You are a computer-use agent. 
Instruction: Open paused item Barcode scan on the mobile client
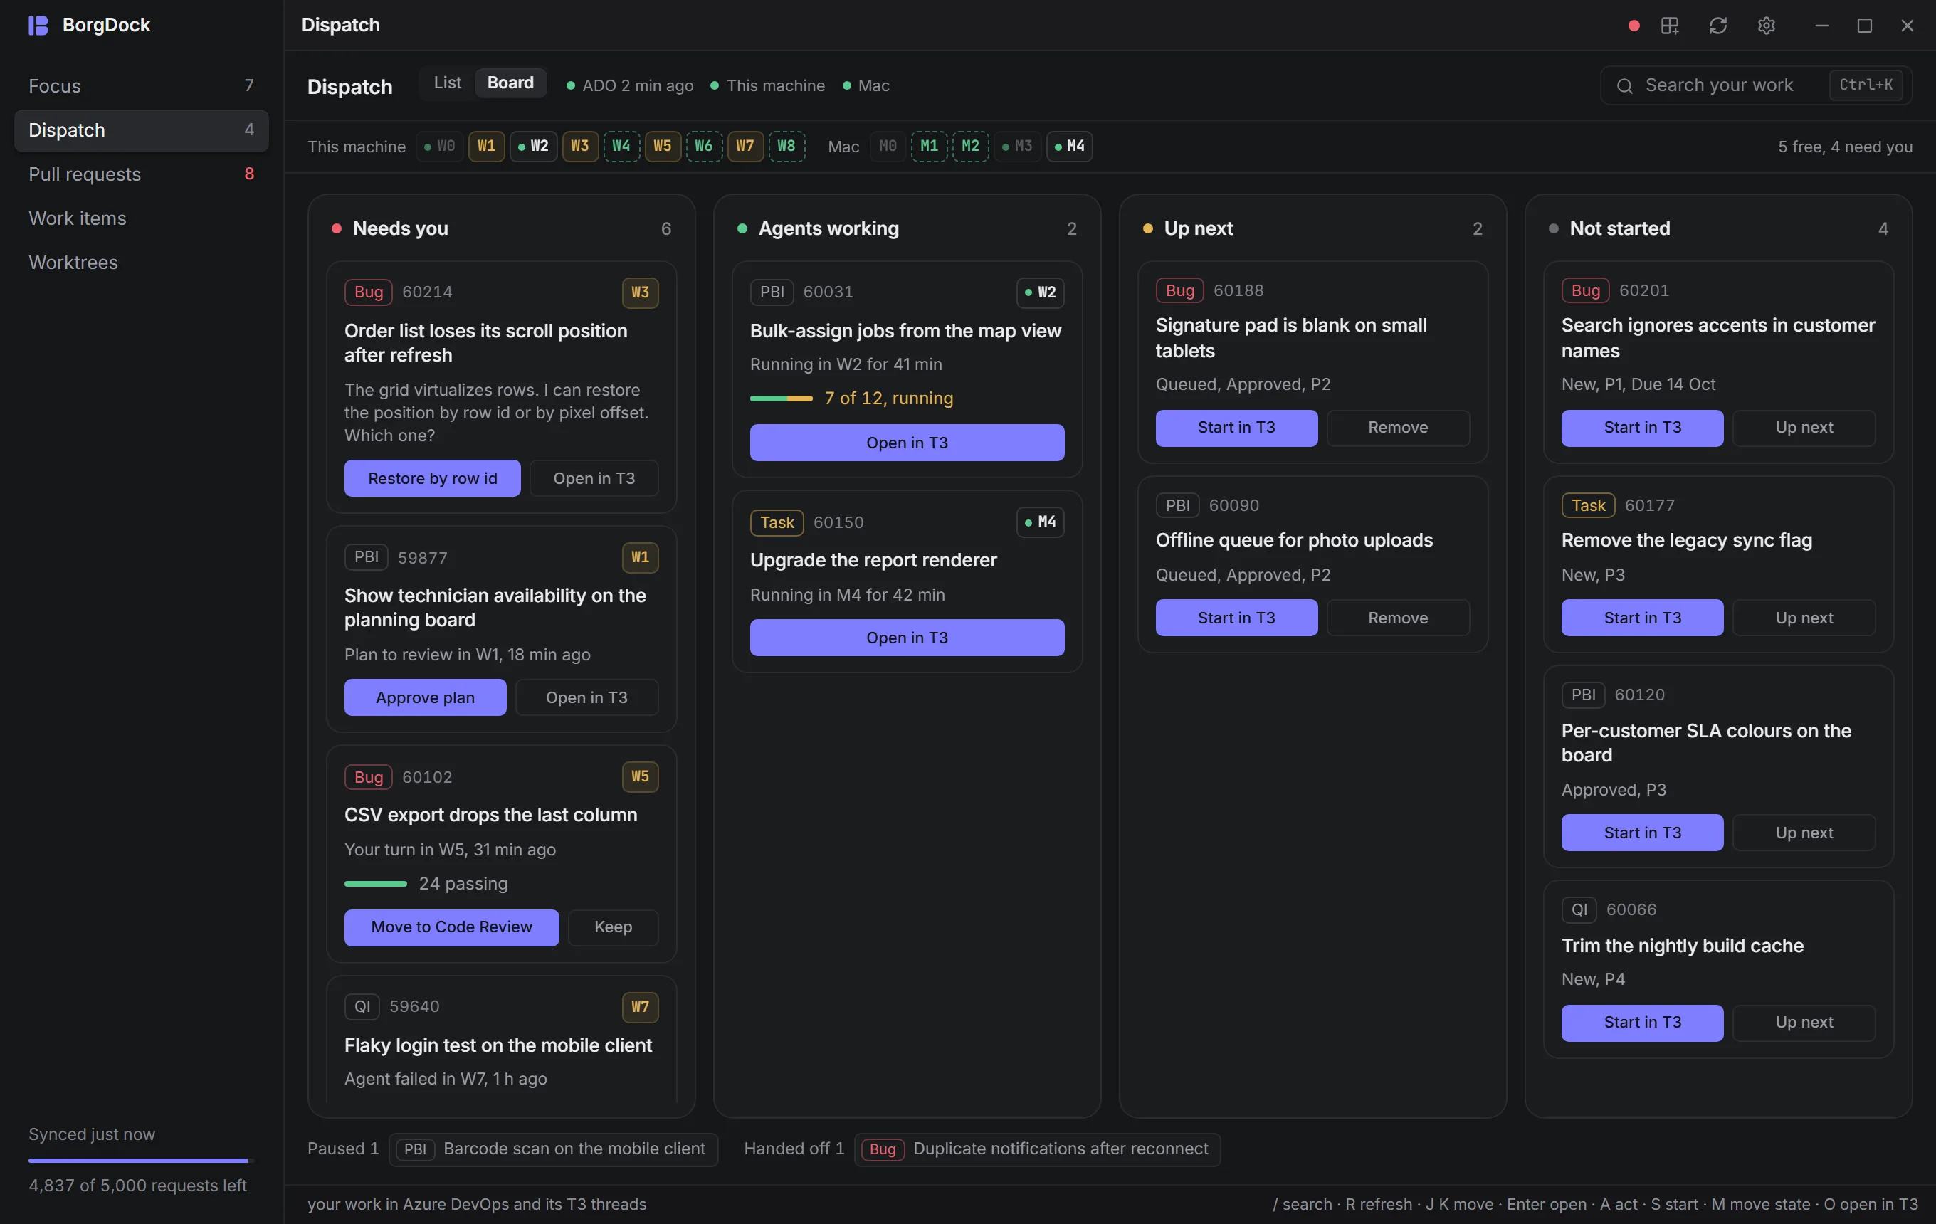pos(553,1149)
